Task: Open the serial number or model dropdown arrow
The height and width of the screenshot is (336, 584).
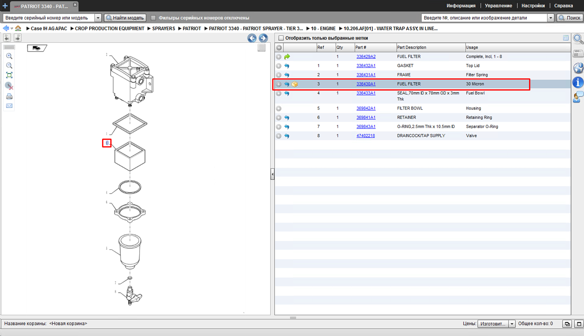Action: (98, 18)
